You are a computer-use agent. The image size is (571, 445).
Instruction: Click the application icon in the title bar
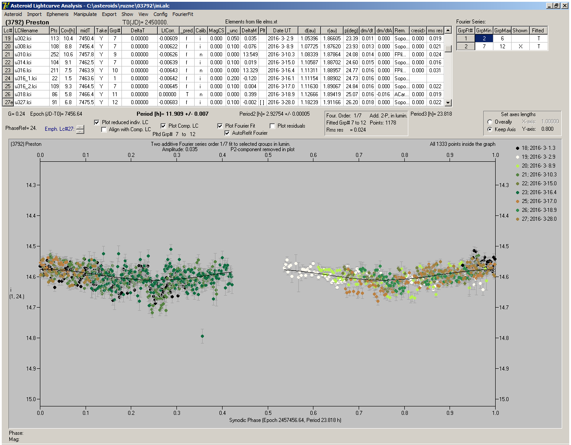pos(5,5)
